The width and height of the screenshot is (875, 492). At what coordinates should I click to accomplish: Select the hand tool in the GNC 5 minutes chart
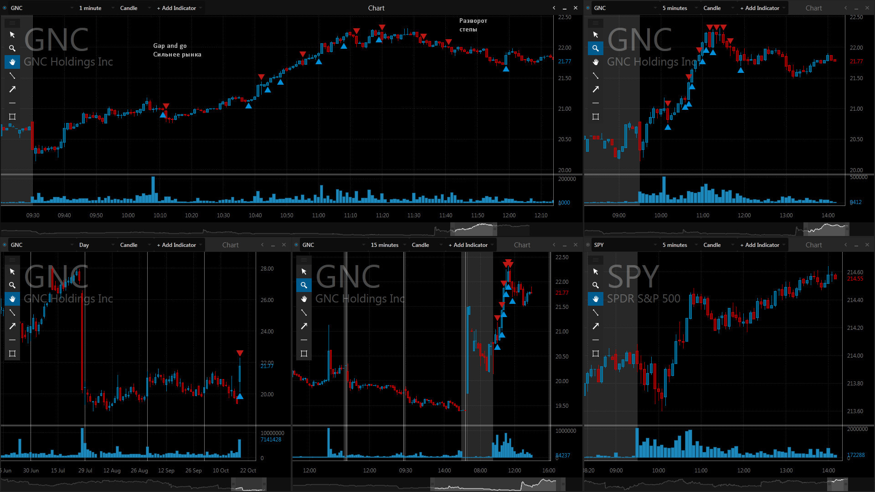(x=596, y=62)
